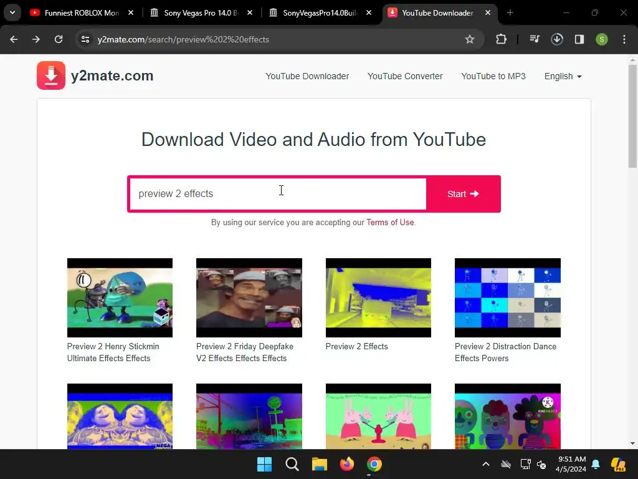Open the Peppa Pig video thumbnail
This screenshot has height=479, width=638.
click(x=378, y=416)
